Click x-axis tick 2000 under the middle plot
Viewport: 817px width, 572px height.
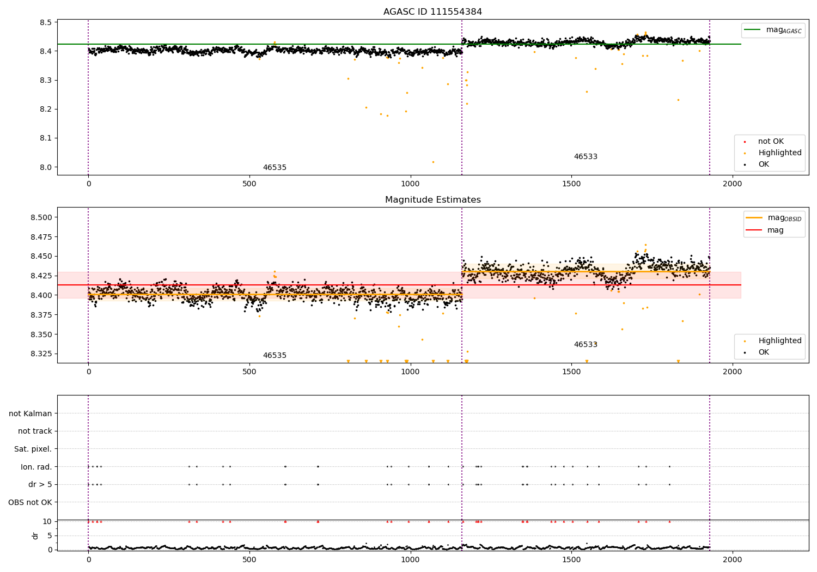[733, 372]
